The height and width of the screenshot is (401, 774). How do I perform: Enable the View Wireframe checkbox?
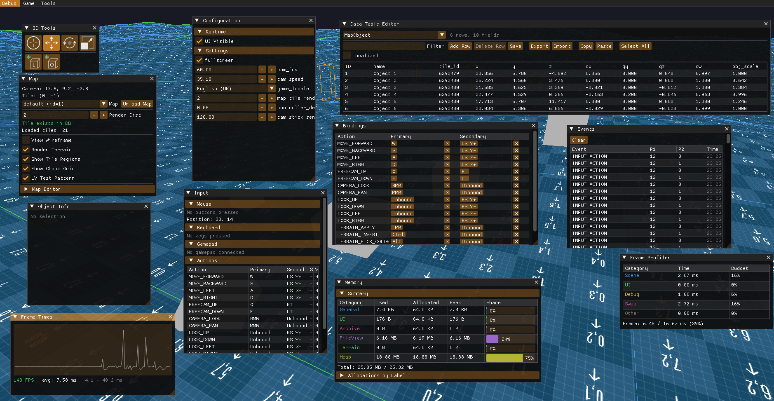26,140
